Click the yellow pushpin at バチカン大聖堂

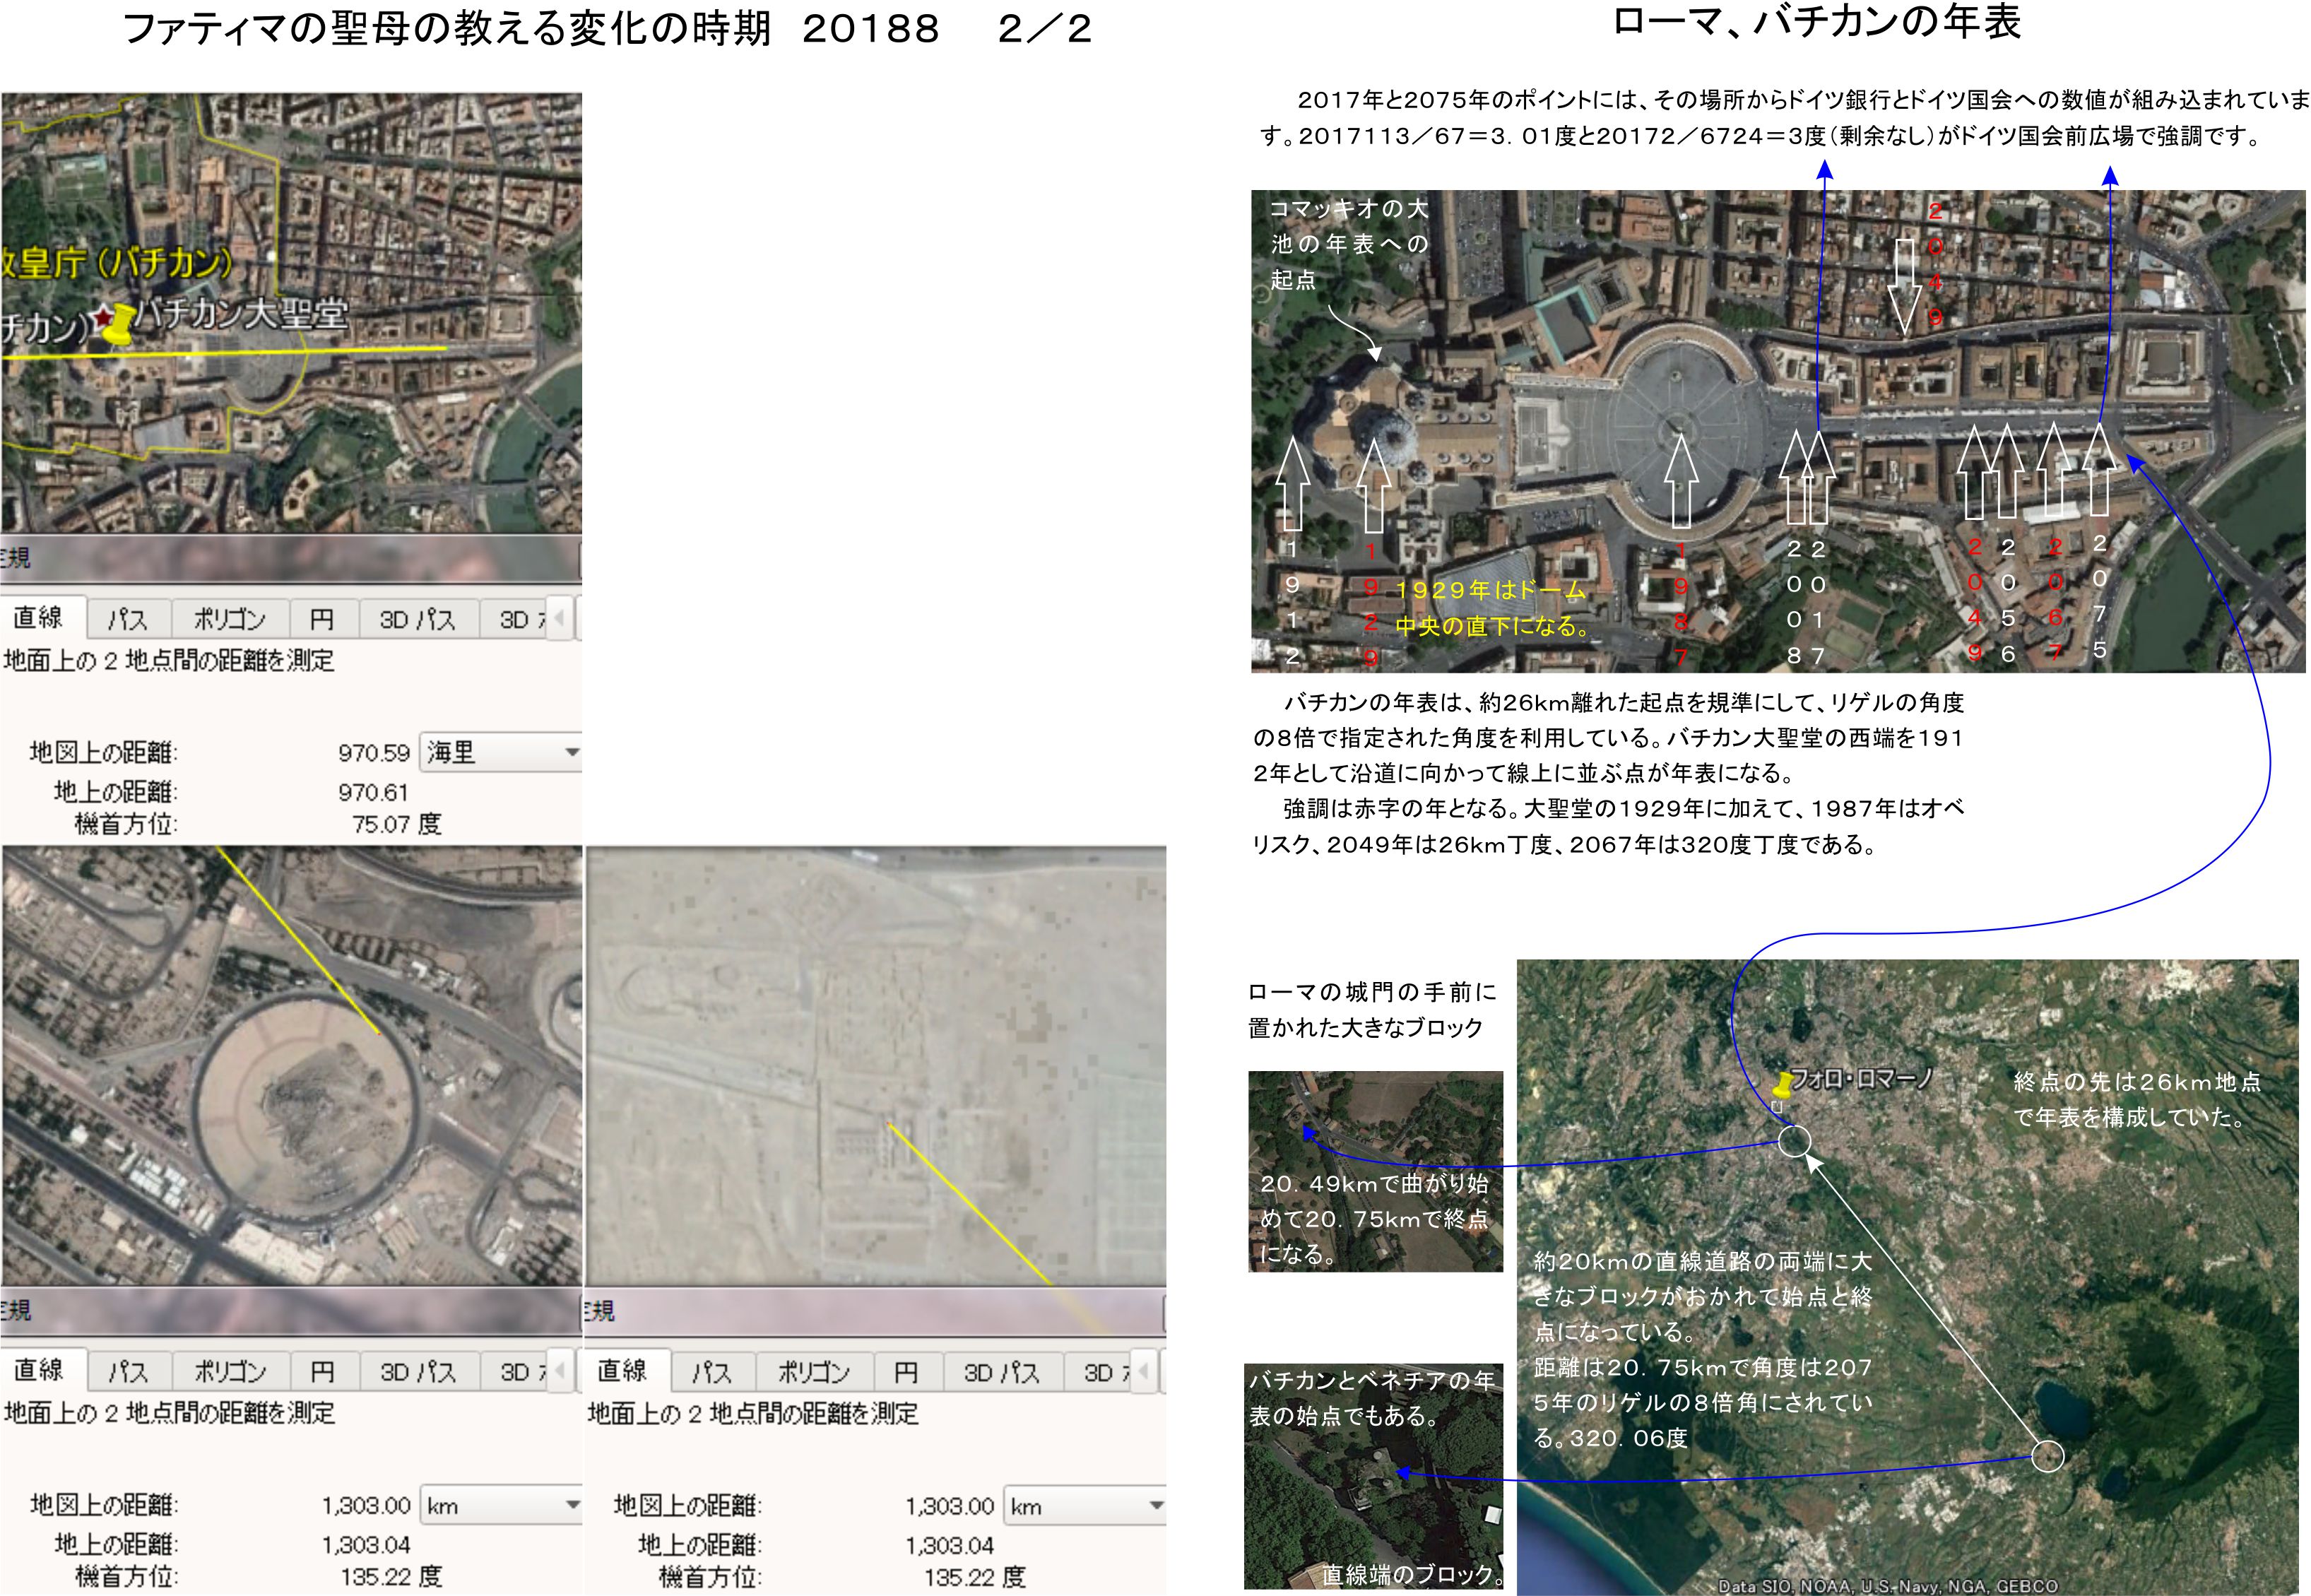click(x=119, y=324)
